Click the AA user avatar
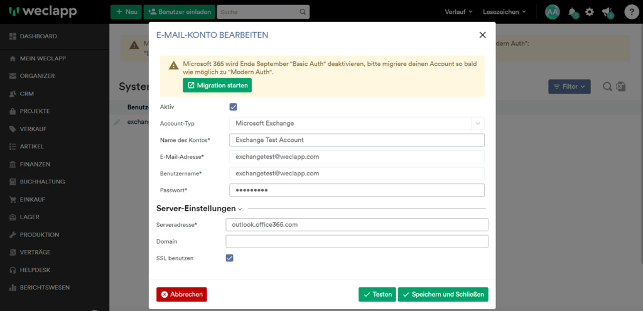This screenshot has width=643, height=311. 552,12
